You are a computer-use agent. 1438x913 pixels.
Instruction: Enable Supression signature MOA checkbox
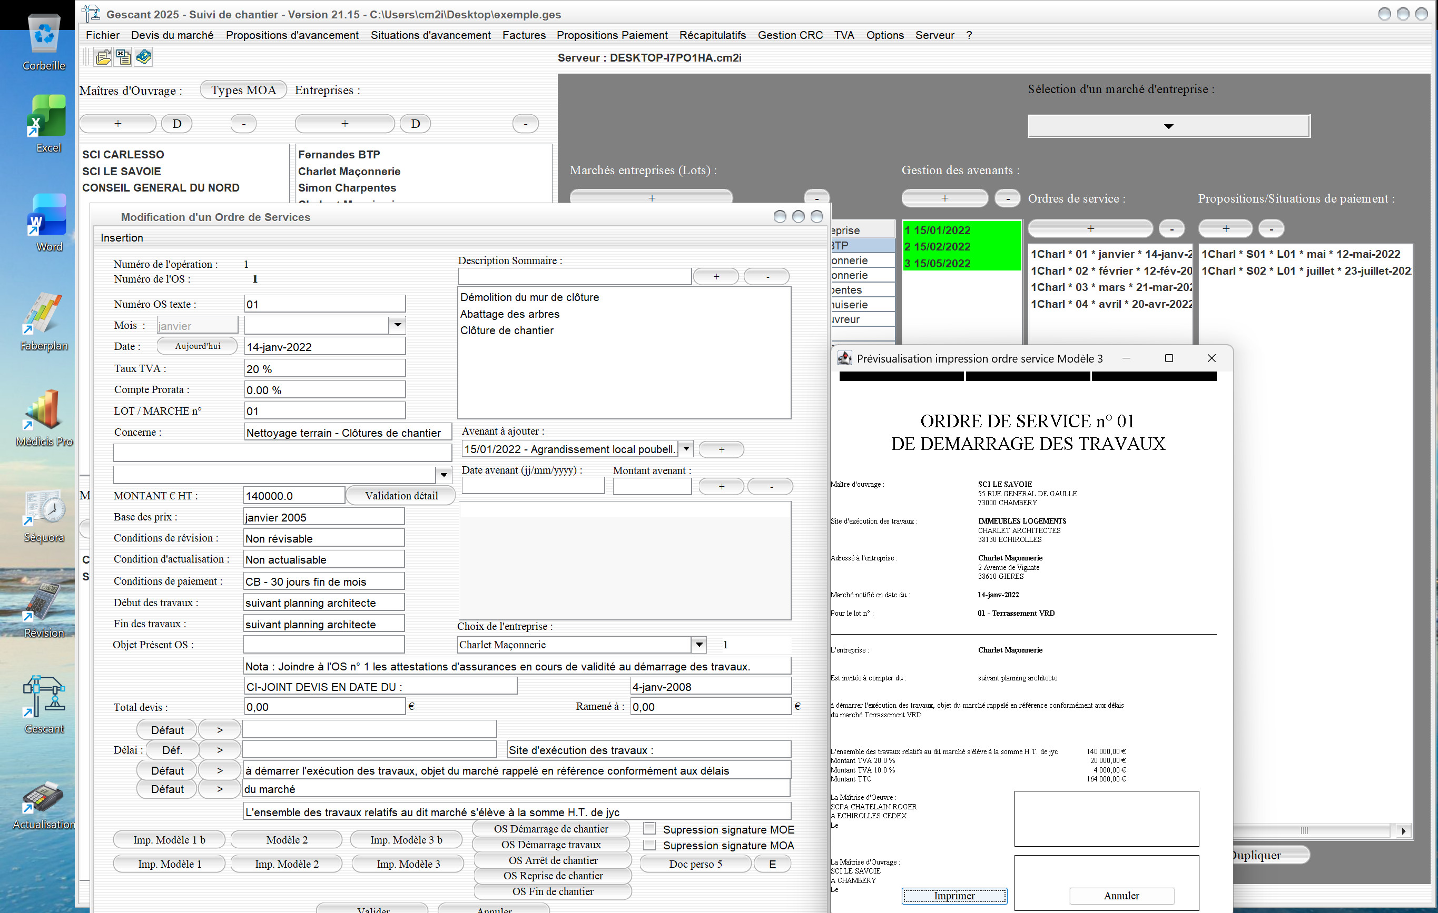point(649,845)
